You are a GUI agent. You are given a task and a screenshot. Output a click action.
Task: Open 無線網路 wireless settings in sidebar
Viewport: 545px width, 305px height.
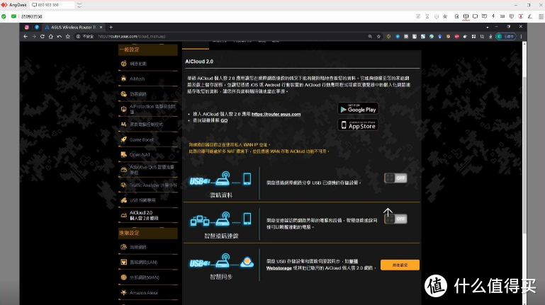(147, 247)
